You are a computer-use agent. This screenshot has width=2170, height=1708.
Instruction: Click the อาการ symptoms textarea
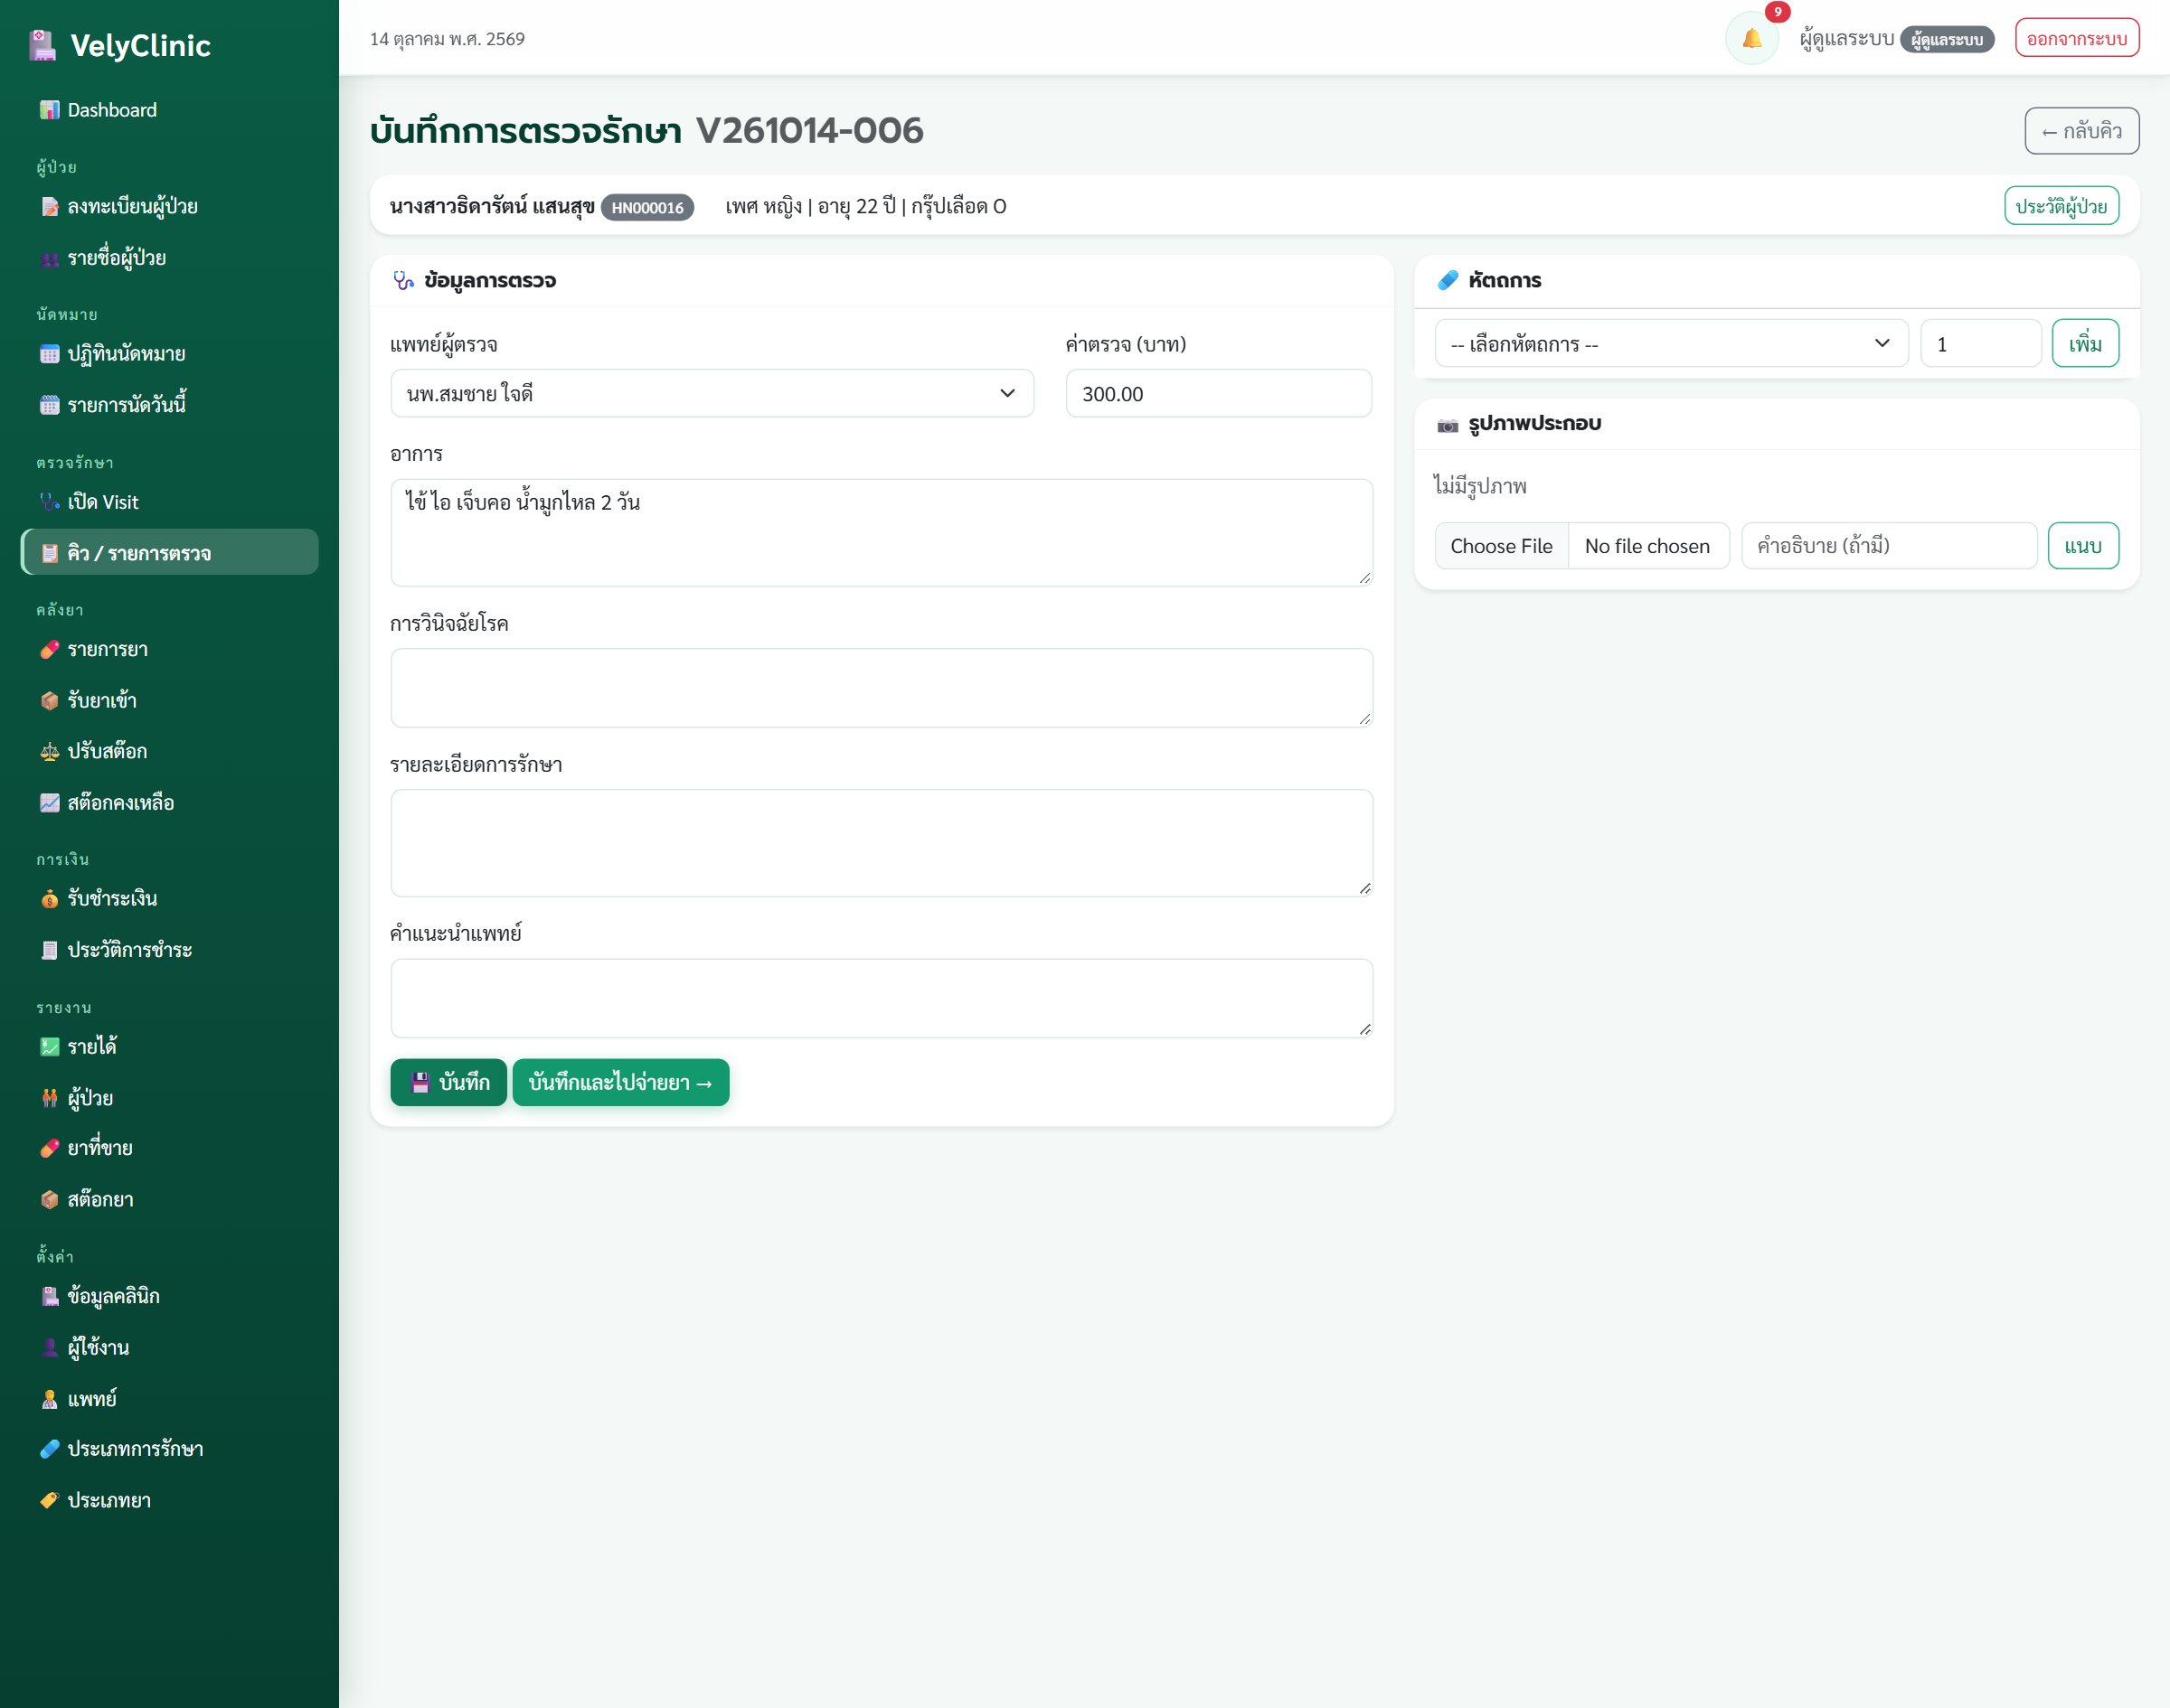tap(882, 533)
